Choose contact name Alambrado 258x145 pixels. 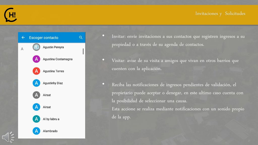click(50, 131)
